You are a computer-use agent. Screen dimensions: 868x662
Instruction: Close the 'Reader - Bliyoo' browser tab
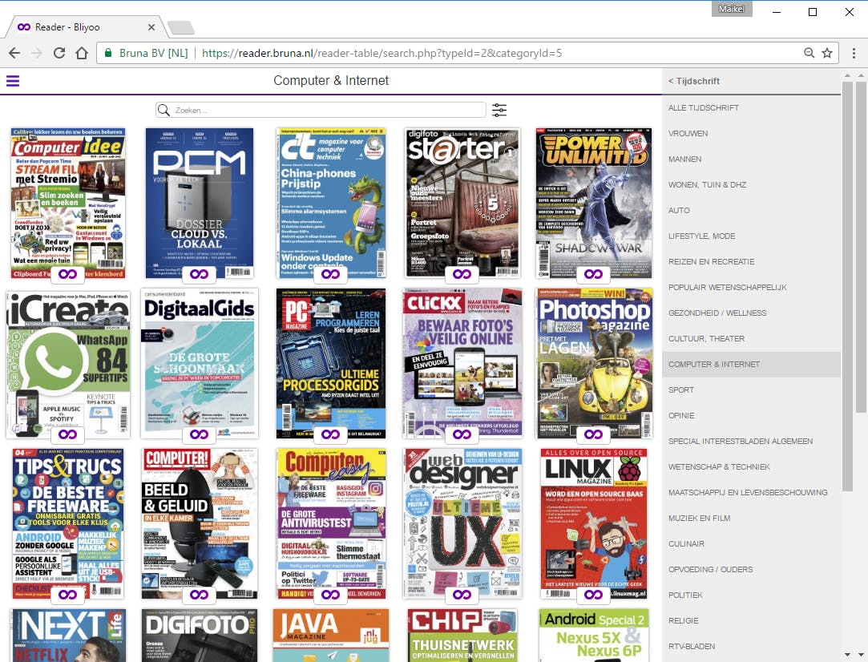click(x=151, y=27)
